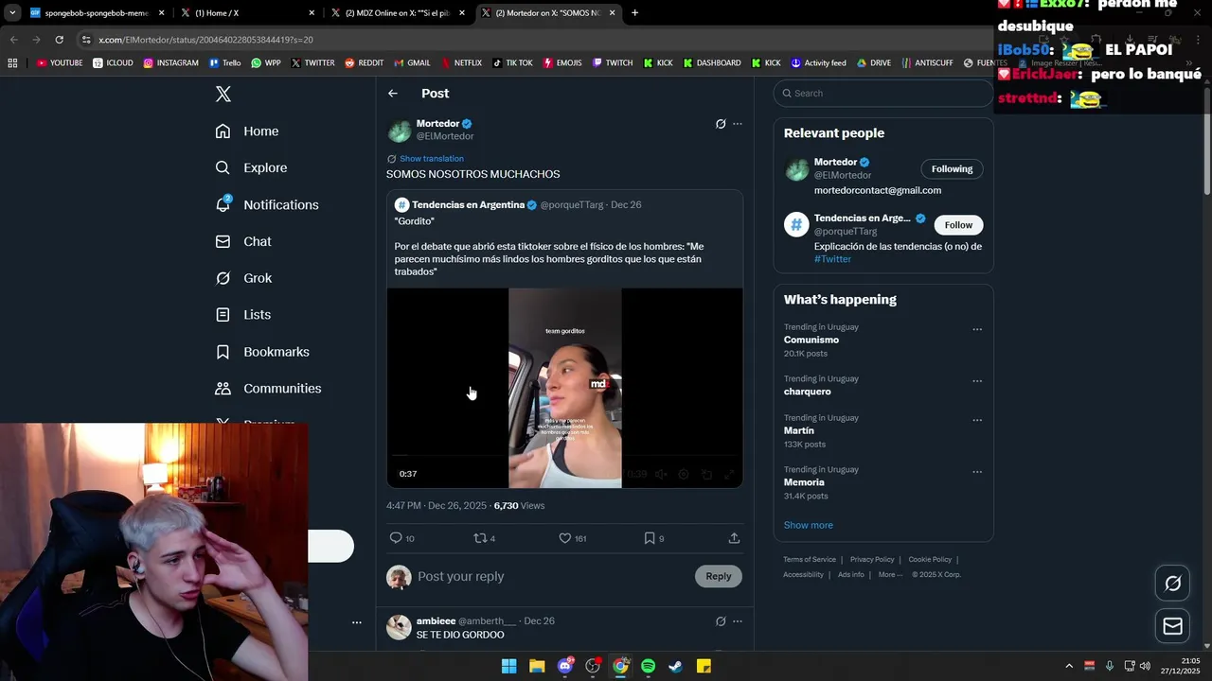Open Steam from the taskbar
The width and height of the screenshot is (1212, 681).
point(675,666)
